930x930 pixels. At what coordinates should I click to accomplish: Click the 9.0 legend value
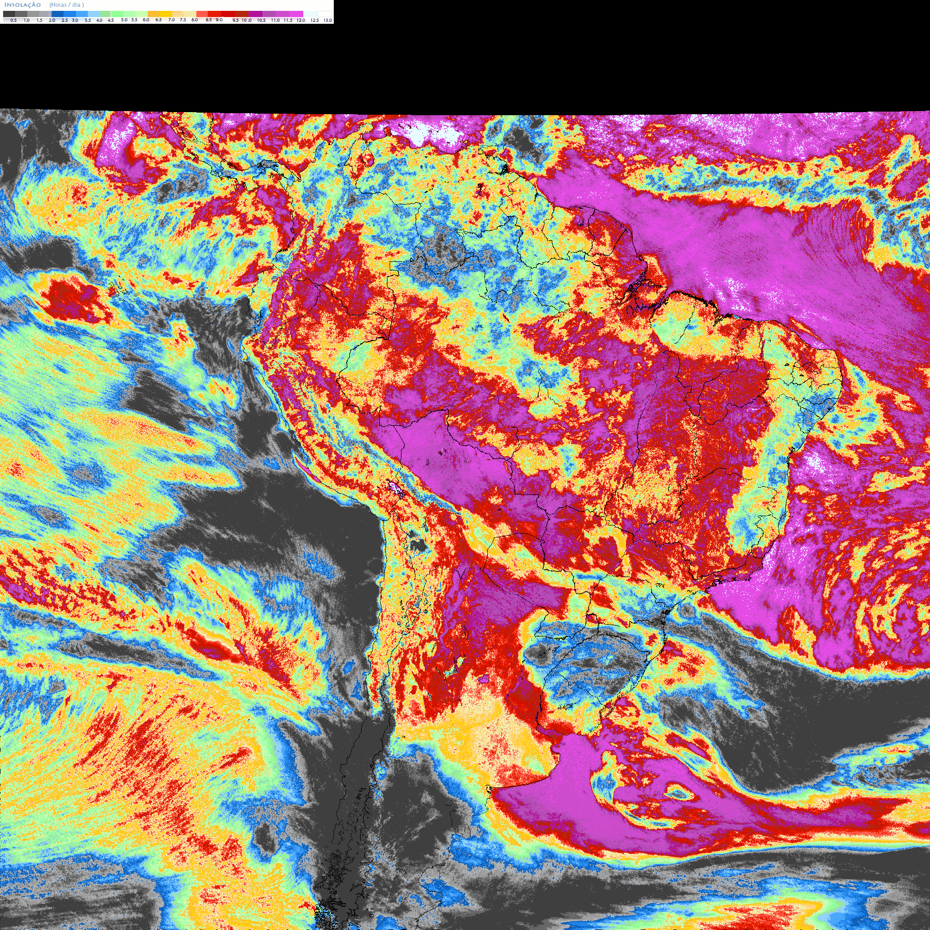[x=219, y=20]
